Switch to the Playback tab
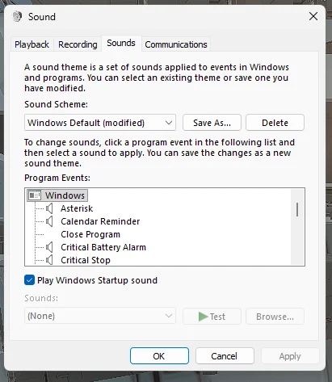Screen dimensions: 332x382 click(x=32, y=44)
